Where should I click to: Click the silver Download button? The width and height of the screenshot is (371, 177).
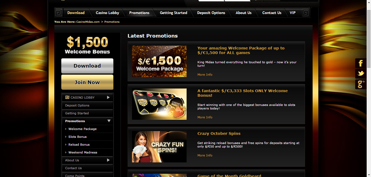[x=87, y=66]
